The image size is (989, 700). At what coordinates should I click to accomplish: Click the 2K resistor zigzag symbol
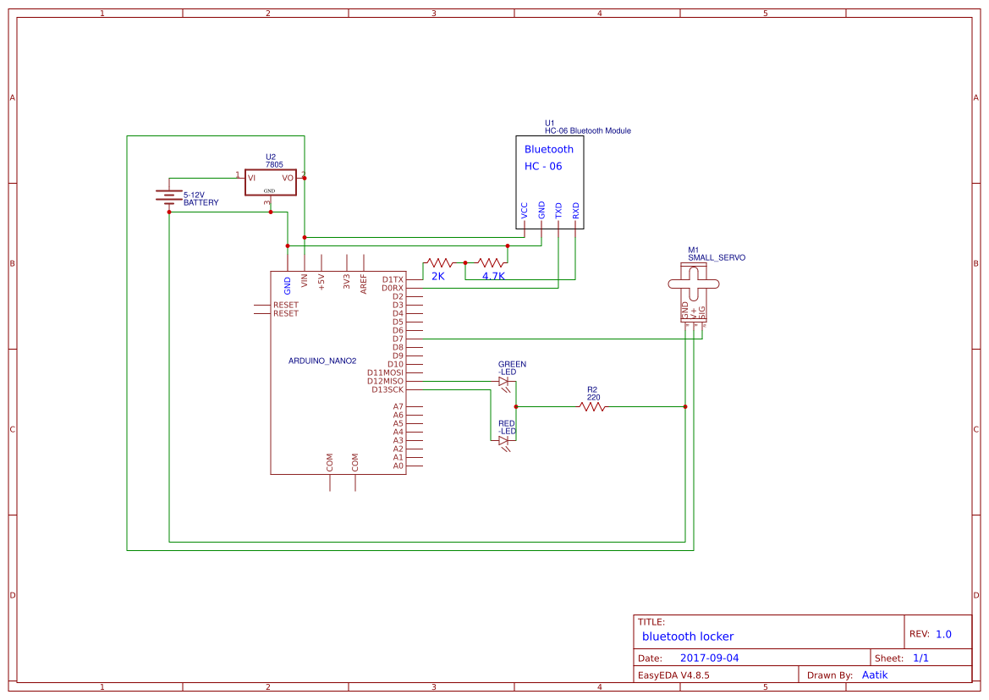coord(440,262)
